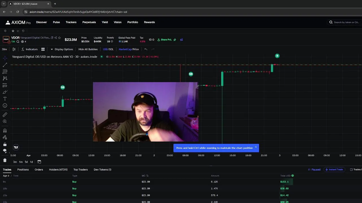
Task: Toggle hide all drawings eye icon
Action: coord(5,151)
